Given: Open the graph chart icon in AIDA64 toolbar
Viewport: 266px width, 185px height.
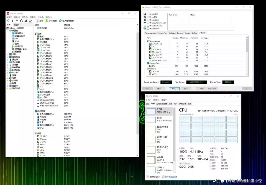Looking at the screenshot, I should pos(30,21).
